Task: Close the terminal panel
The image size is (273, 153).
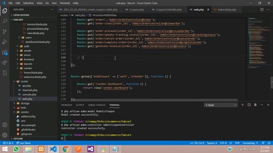Action: (x=268, y=105)
